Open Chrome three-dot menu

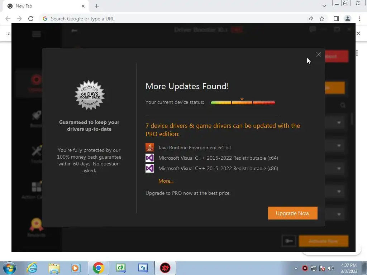359,19
